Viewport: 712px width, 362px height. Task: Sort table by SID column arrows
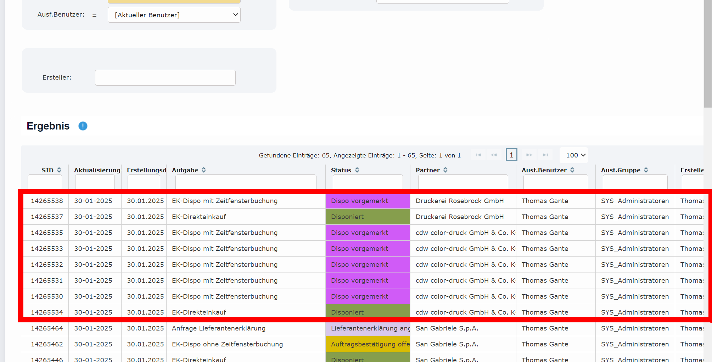tap(59, 170)
